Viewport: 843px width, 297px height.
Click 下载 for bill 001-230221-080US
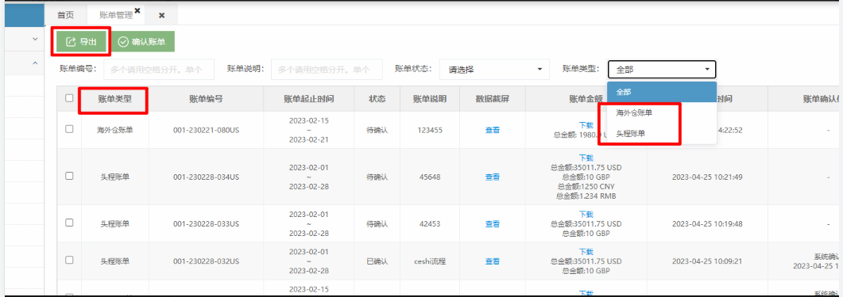point(586,124)
